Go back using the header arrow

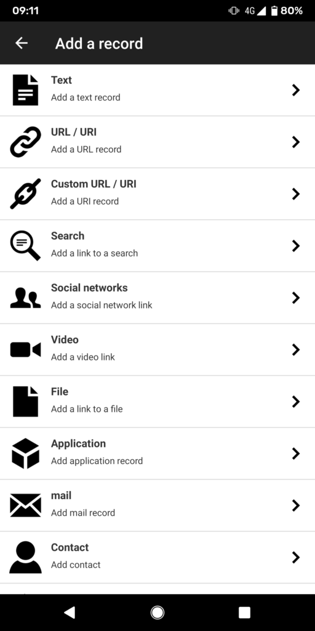coord(22,43)
